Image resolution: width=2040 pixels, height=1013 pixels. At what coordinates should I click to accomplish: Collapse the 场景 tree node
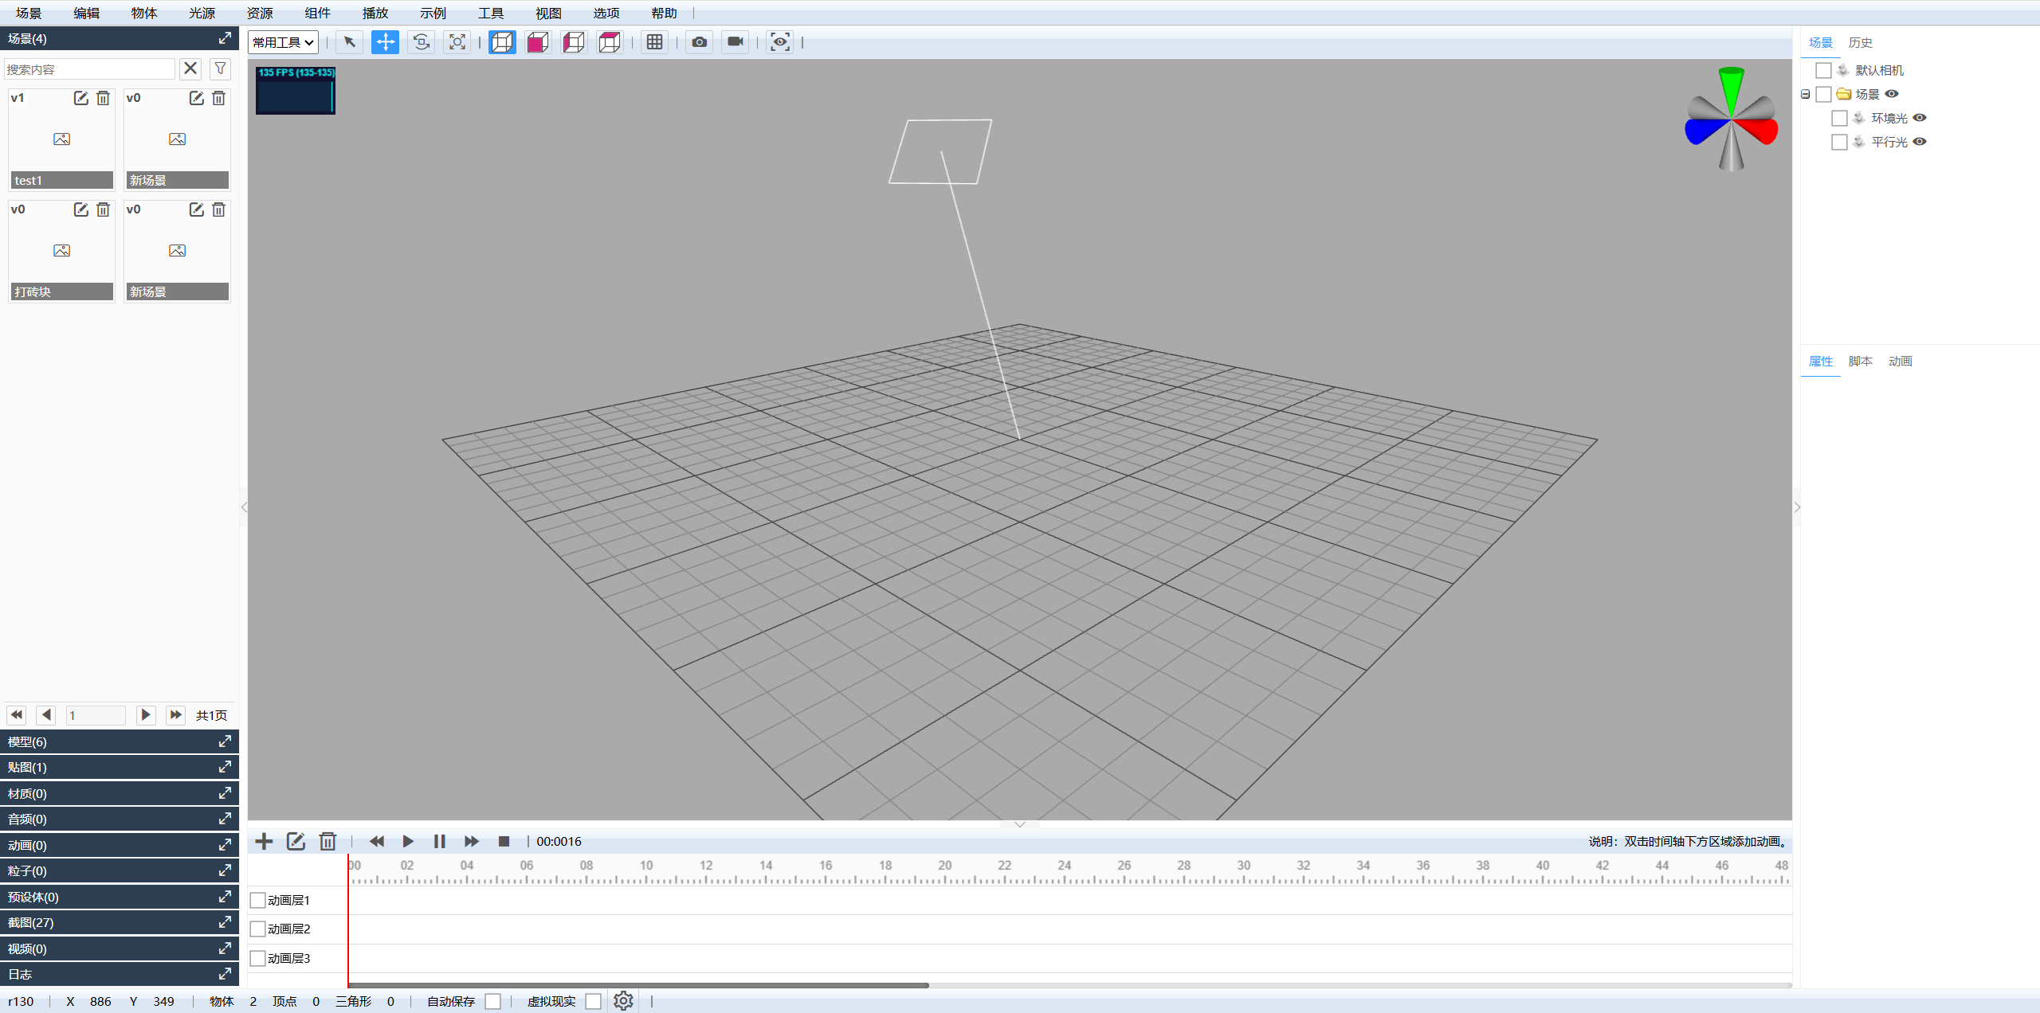pyautogui.click(x=1806, y=94)
